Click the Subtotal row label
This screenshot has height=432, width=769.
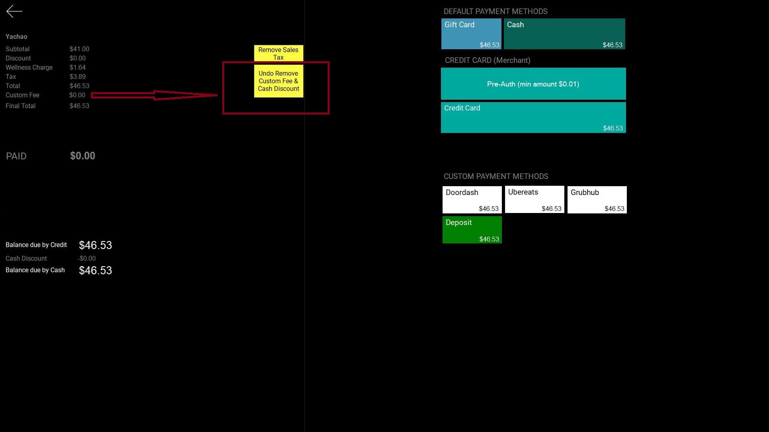18,49
